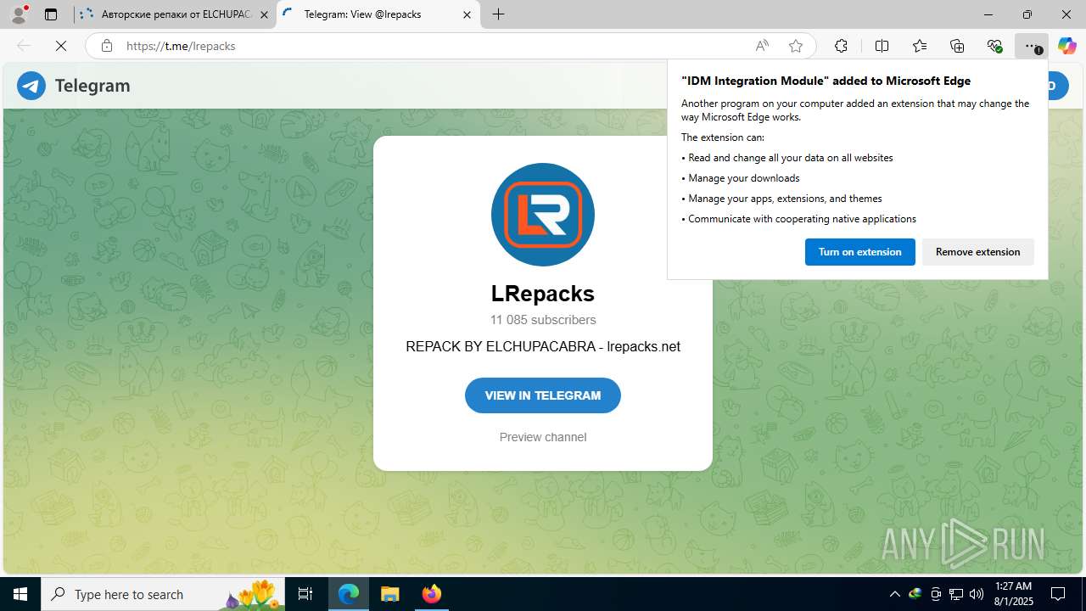This screenshot has height=611, width=1086.
Task: Click the LRepacks channel name
Action: pyautogui.click(x=543, y=294)
